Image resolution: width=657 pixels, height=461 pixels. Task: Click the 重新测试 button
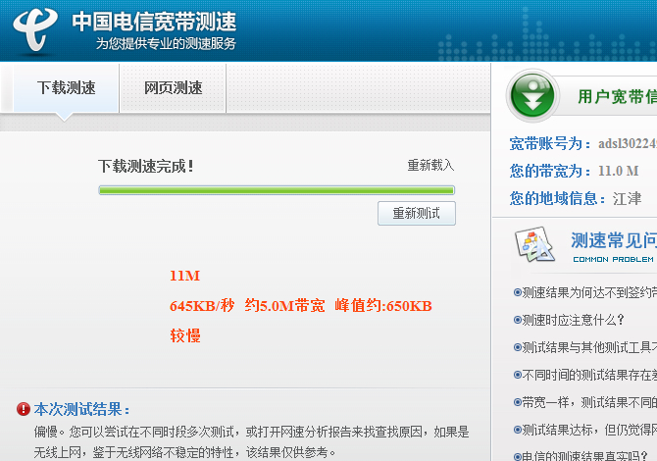pyautogui.click(x=417, y=213)
